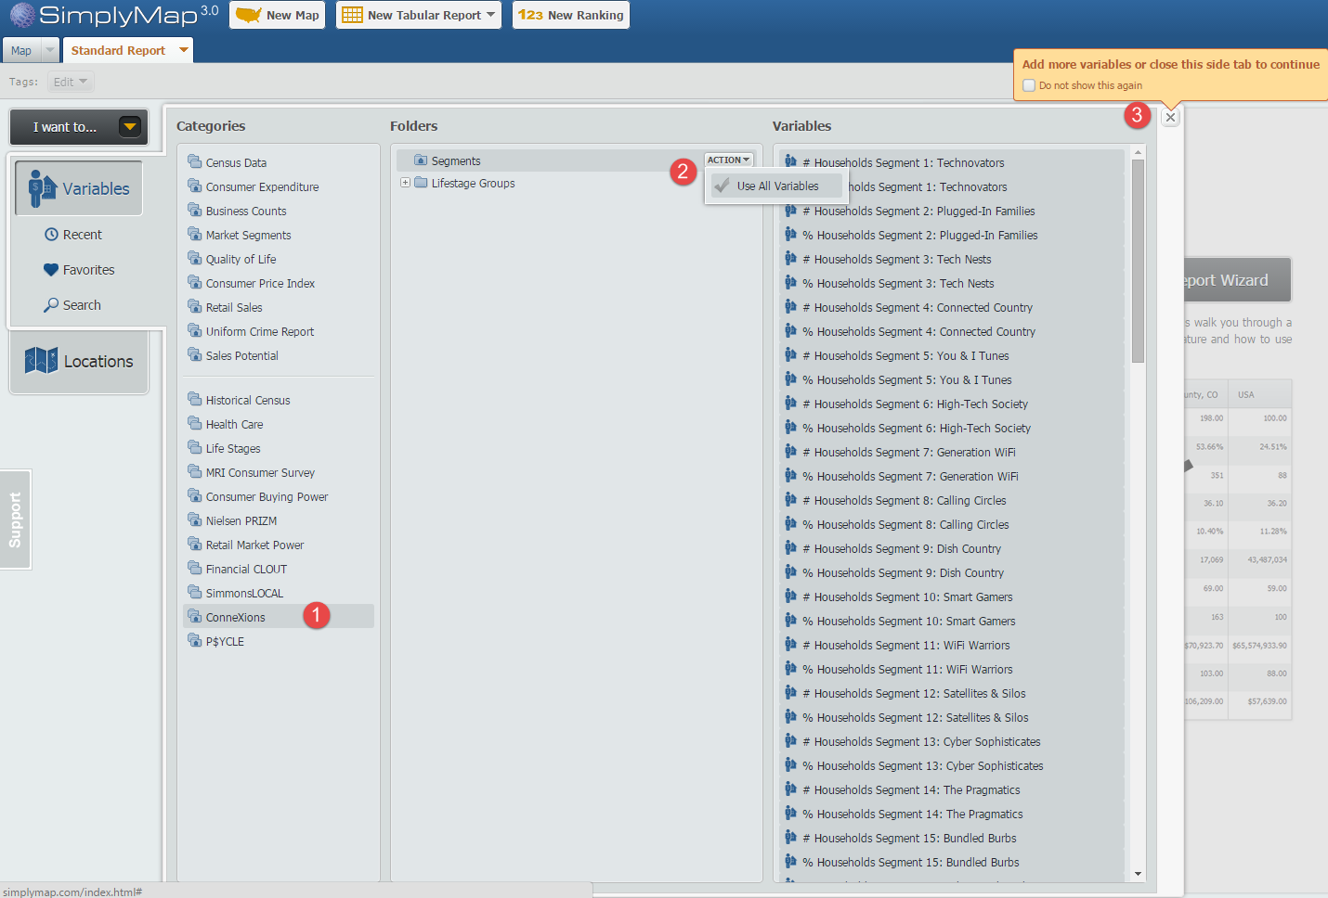The height and width of the screenshot is (898, 1328).
Task: Click the Lifestage Groups folder icon
Action: (x=421, y=183)
